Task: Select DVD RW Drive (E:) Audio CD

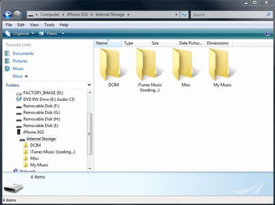Action: coord(49,99)
